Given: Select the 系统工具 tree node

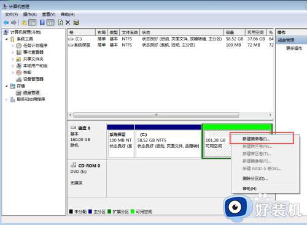Looking at the screenshot, I should point(25,39).
